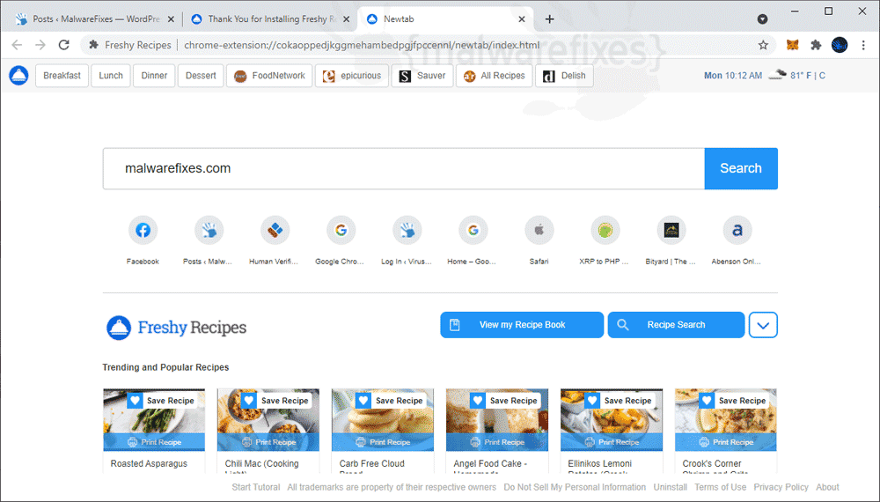Image resolution: width=880 pixels, height=502 pixels.
Task: Close the Posts ‹ MalwareFixes tab
Action: [171, 19]
